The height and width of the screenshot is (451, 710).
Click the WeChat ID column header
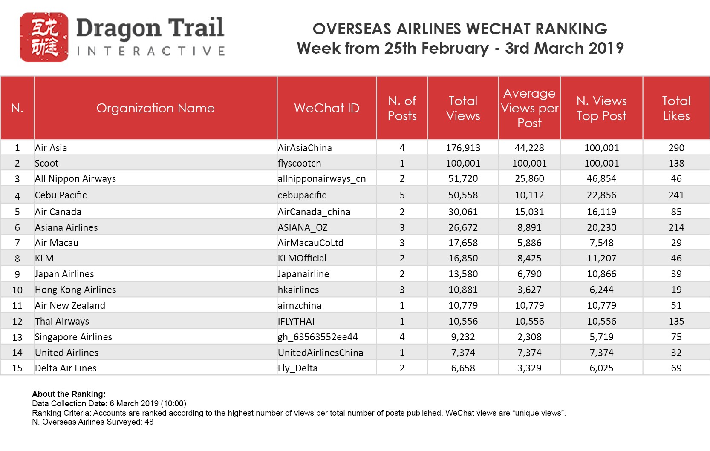click(x=326, y=108)
